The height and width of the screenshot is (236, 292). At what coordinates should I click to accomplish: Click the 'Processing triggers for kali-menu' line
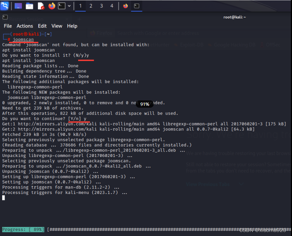tap(65, 192)
